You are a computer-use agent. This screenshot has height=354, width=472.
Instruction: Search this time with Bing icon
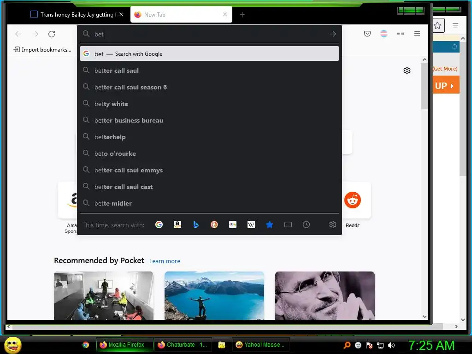coord(196,224)
